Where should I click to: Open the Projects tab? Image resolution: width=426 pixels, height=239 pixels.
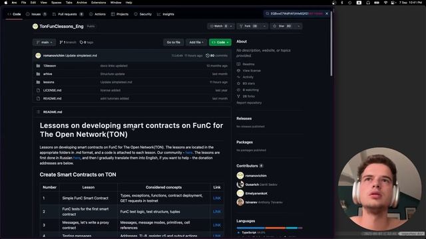point(120,14)
